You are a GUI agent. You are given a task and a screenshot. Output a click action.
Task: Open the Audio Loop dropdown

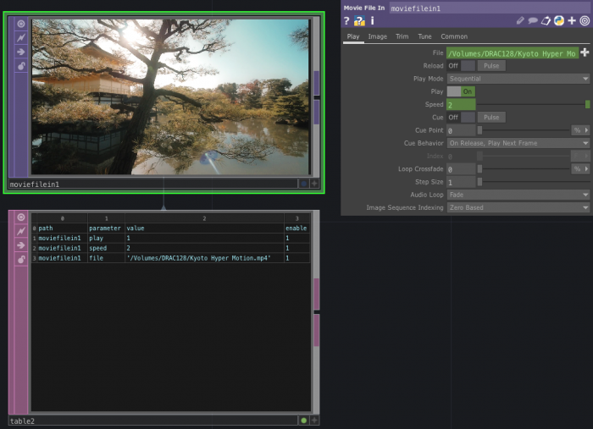coord(518,195)
